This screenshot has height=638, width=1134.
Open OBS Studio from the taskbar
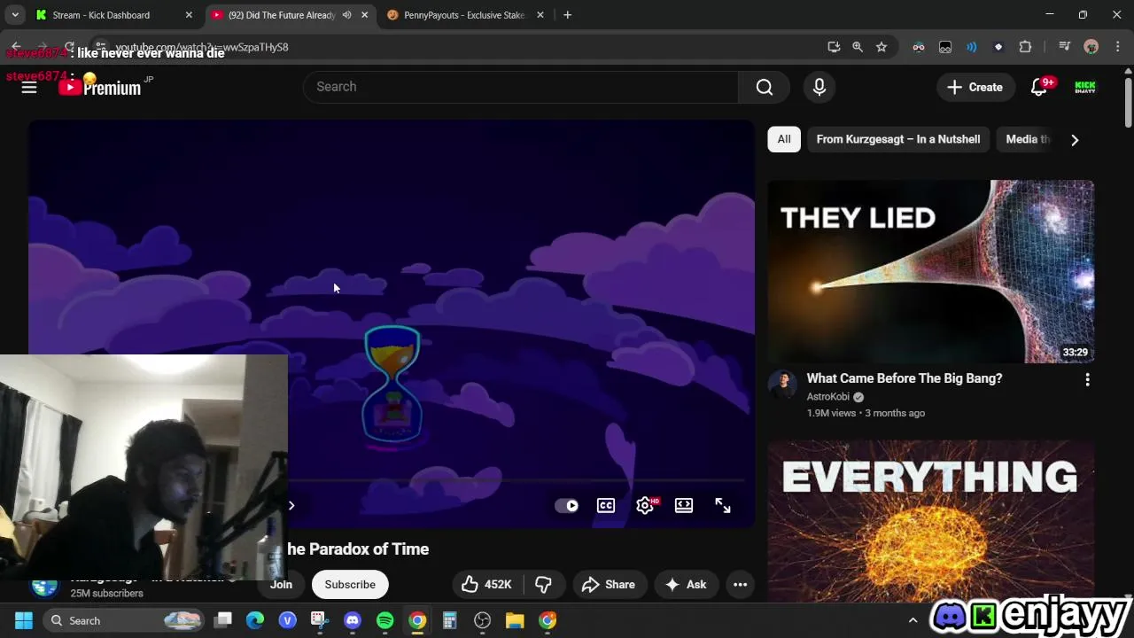pos(482,620)
